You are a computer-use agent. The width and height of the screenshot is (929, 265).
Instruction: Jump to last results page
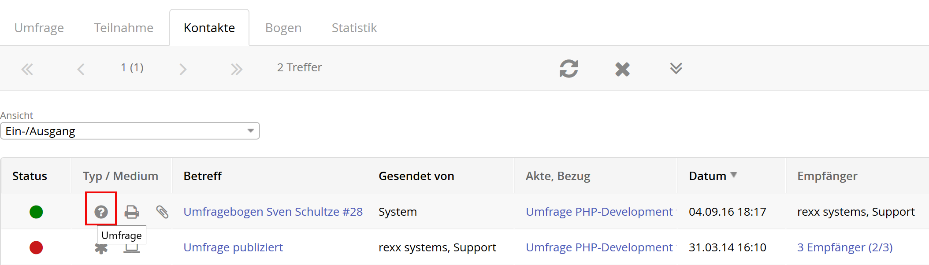(x=237, y=69)
